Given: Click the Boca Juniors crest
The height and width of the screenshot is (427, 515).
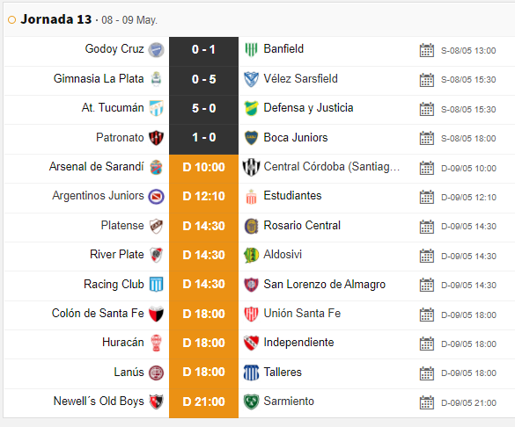Looking at the screenshot, I should click(x=251, y=138).
